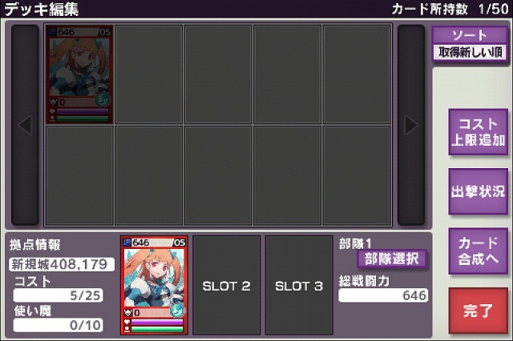Image resolution: width=513 pixels, height=341 pixels.
Task: Click the 新規城408,179 base name field
Action: (x=62, y=264)
